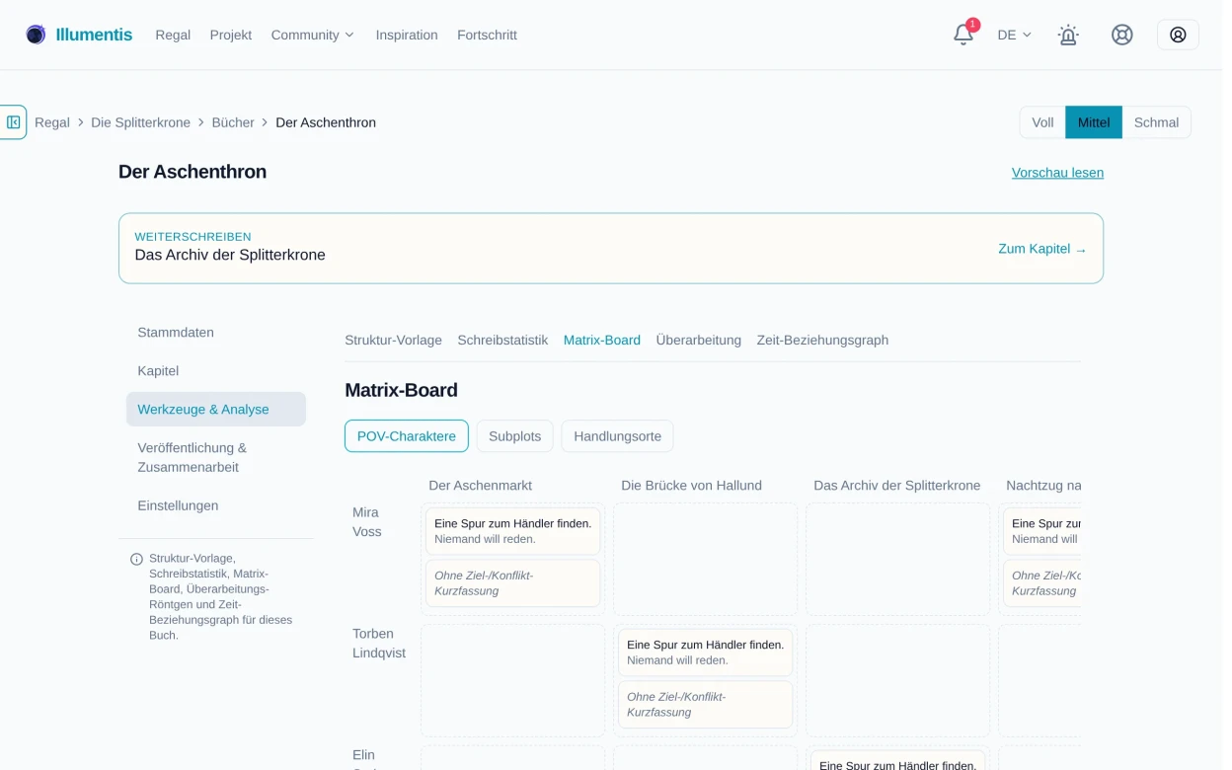The width and height of the screenshot is (1232, 770).
Task: Click the Der Aschenmarkt column header
Action: click(x=481, y=486)
